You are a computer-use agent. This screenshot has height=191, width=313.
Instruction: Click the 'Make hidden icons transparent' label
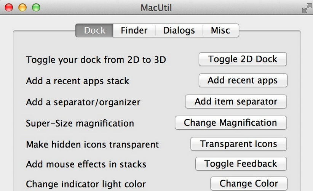click(93, 144)
